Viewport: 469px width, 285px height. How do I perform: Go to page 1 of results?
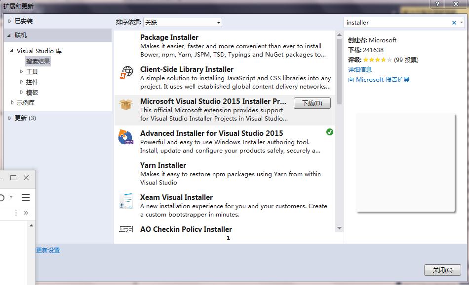point(228,238)
